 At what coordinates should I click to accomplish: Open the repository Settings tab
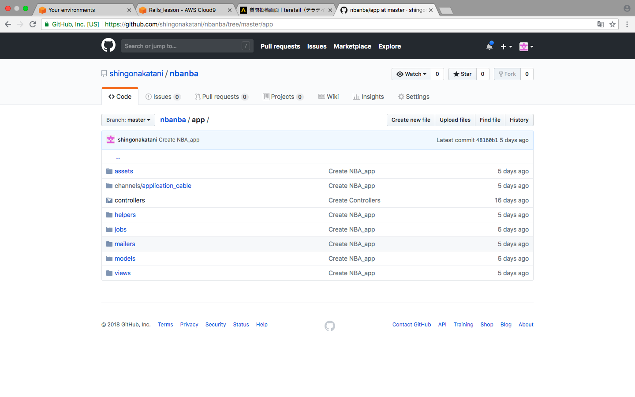414,97
